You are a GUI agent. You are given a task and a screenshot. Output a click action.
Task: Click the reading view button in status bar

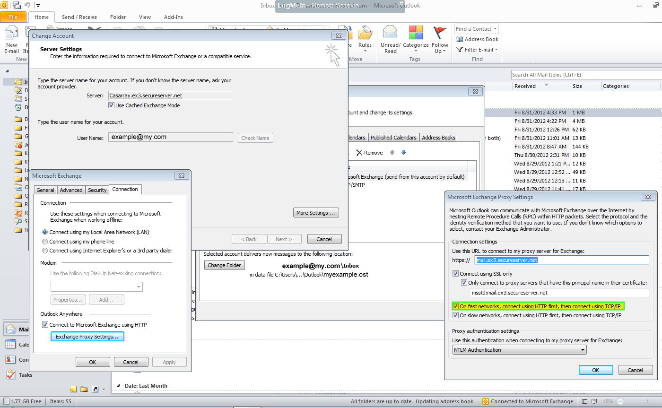click(x=594, y=401)
